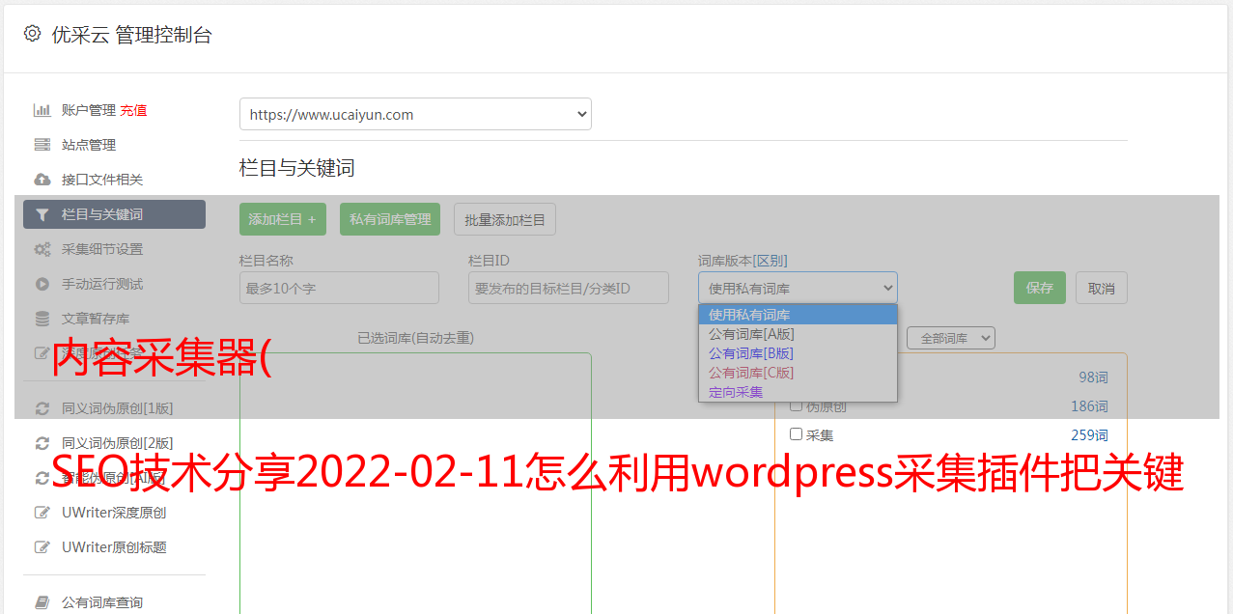Viewport: 1233px width, 614px height.
Task: Click the 私有词库管理 button
Action: (390, 219)
